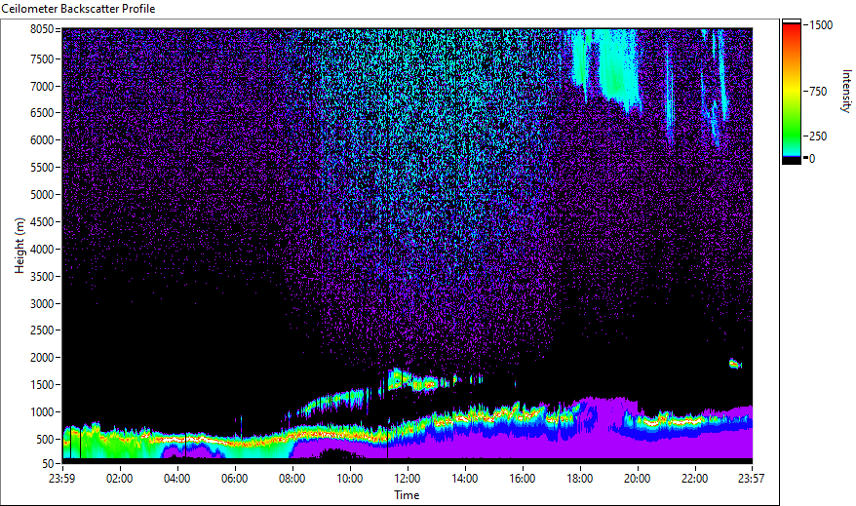The width and height of the screenshot is (856, 506).
Task: Click the 22:00 time axis label
Action: [x=695, y=479]
